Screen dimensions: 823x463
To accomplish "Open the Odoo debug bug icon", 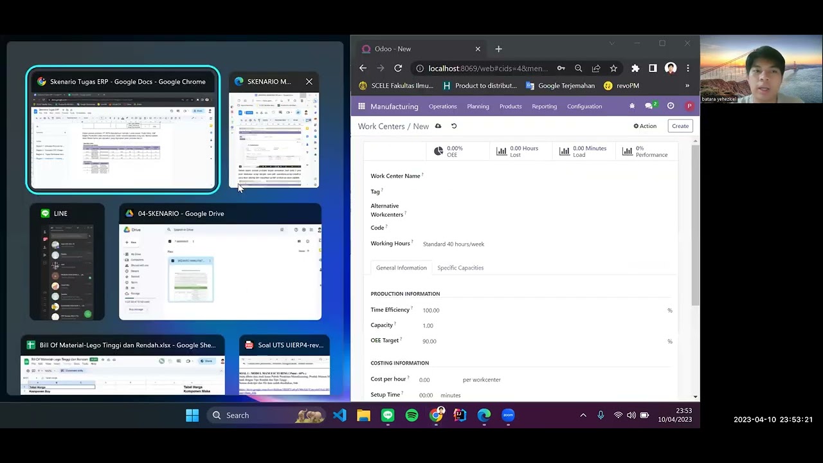I will (x=632, y=106).
